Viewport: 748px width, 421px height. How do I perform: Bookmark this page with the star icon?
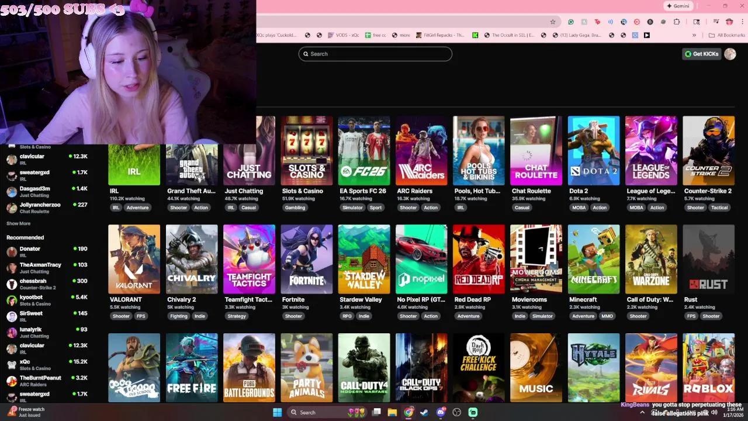click(552, 22)
